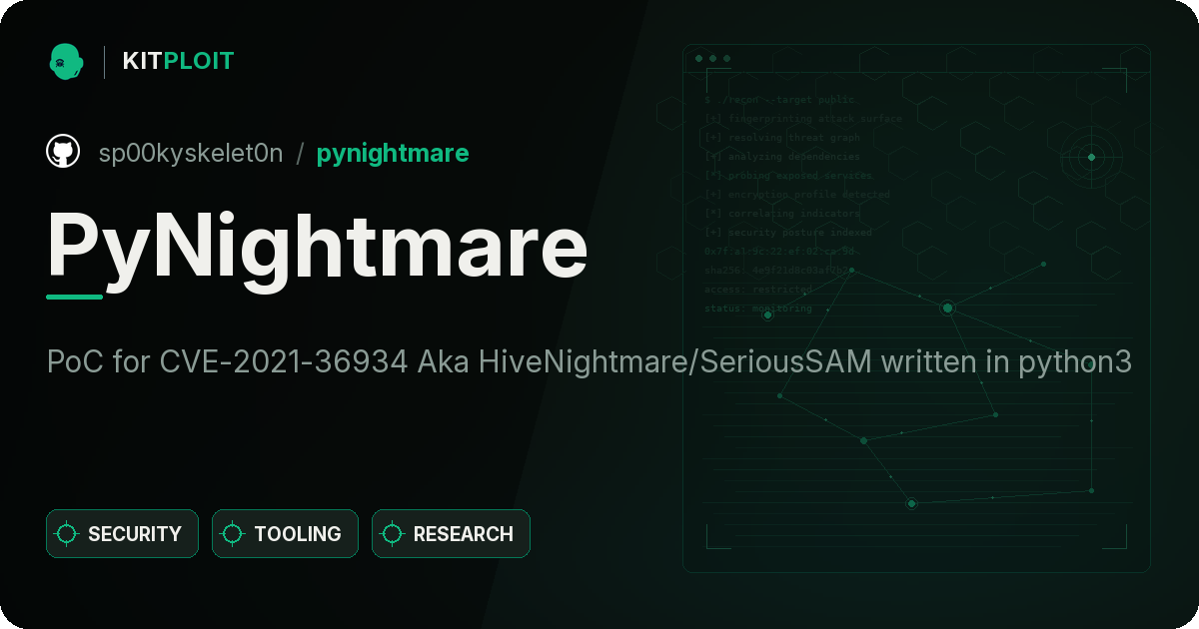Click the SECURITY tag button
The width and height of the screenshot is (1199, 629).
pyautogui.click(x=122, y=534)
